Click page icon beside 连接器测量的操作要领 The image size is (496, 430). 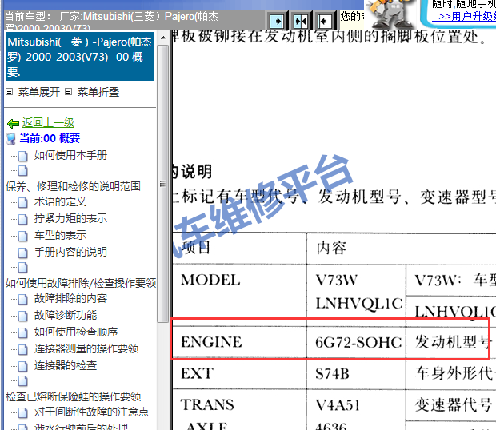click(x=22, y=349)
